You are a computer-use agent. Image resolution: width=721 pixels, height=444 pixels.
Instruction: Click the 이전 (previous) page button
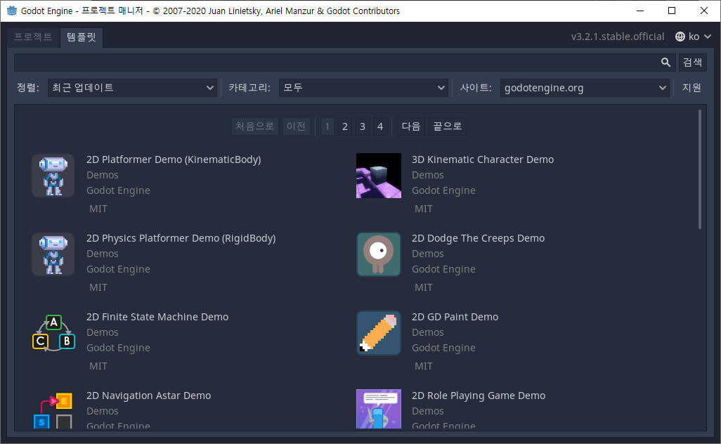[x=296, y=126]
